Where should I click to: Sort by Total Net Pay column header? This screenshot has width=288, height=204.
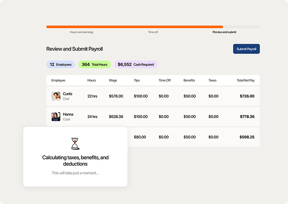[245, 81]
